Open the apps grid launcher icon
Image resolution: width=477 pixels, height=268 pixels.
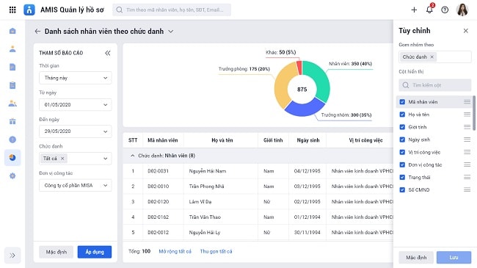point(12,10)
